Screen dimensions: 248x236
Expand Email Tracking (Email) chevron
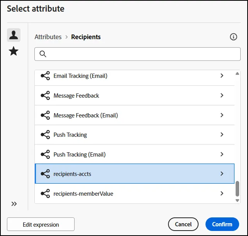point(222,76)
